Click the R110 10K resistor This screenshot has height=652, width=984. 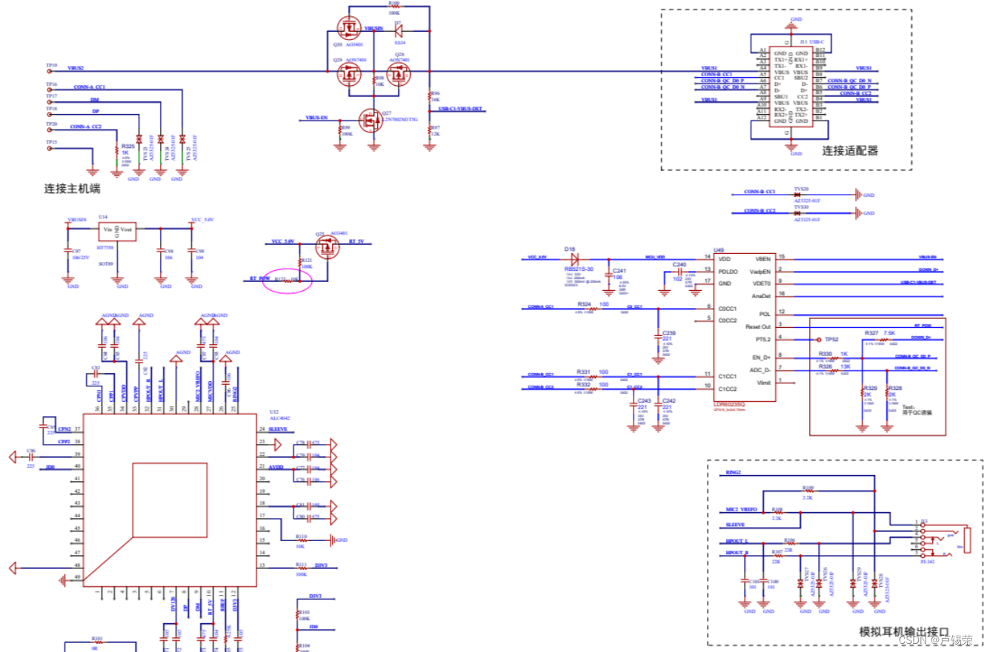302,540
